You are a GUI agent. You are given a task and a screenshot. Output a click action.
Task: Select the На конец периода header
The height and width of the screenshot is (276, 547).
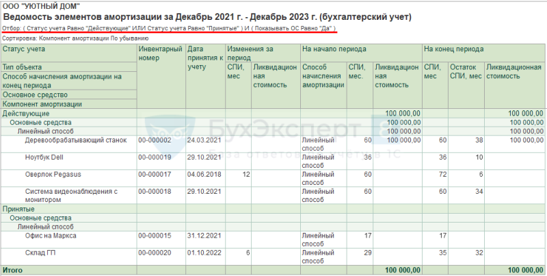click(x=453, y=49)
